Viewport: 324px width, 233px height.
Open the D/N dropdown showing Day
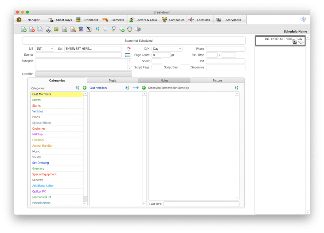[x=167, y=49]
